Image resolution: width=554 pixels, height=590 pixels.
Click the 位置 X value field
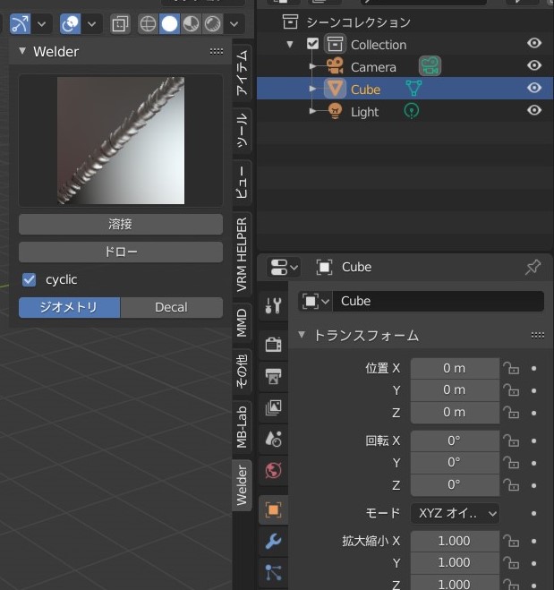click(455, 368)
